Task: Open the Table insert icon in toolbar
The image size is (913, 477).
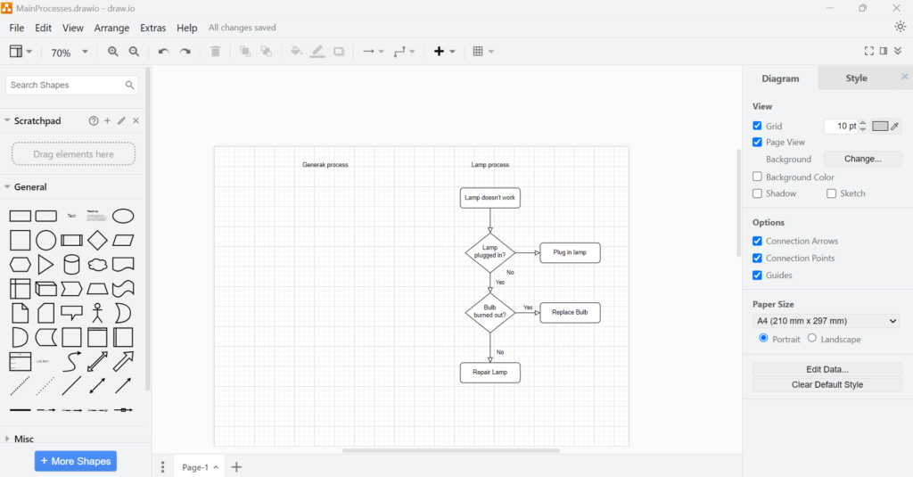Action: point(482,51)
